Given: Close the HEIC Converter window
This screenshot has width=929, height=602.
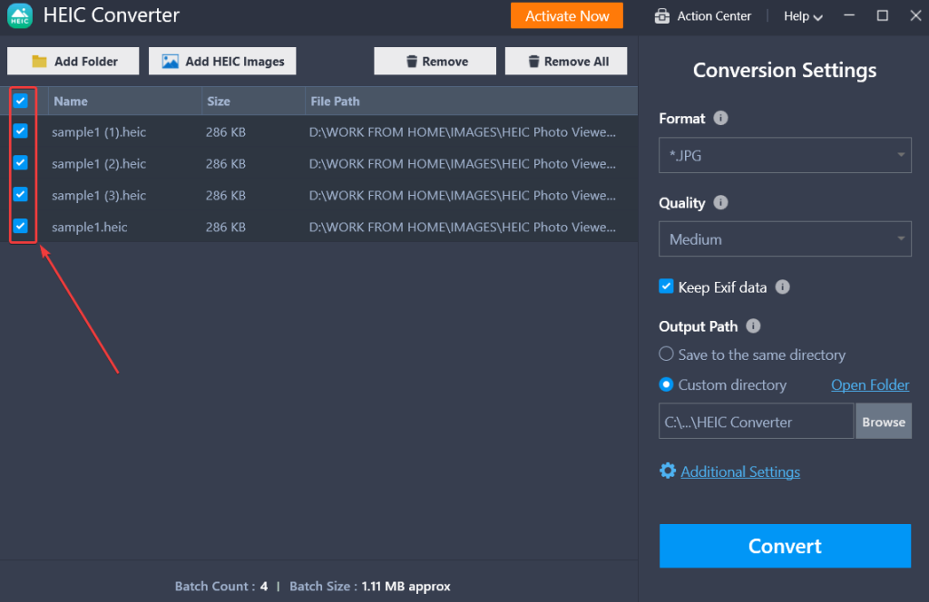Looking at the screenshot, I should coord(915,15).
